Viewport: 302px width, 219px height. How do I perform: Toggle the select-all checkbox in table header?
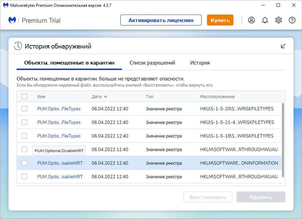(x=24, y=96)
